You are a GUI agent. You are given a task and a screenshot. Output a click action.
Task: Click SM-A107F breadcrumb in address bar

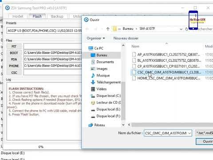[147, 28]
